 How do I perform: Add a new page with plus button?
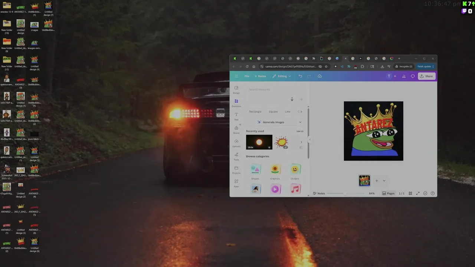click(x=377, y=181)
